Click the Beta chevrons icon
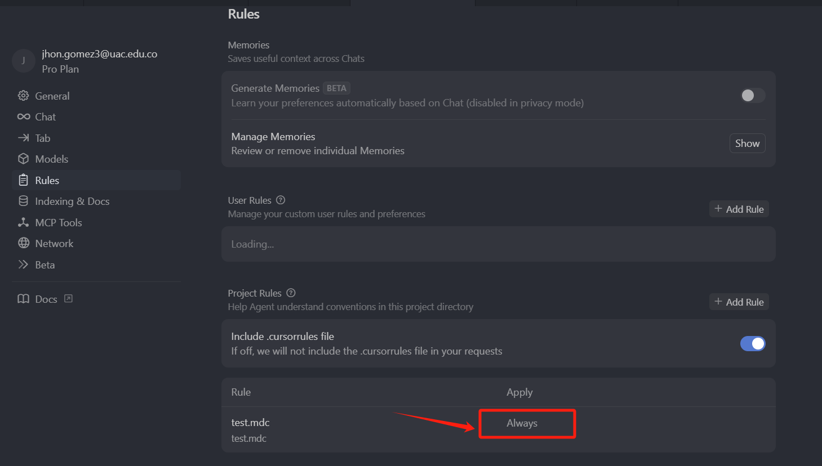Viewport: 822px width, 466px height. (23, 265)
